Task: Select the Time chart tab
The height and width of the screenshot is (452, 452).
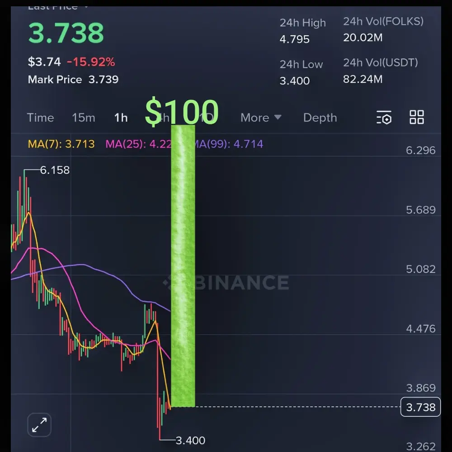Action: 40,118
